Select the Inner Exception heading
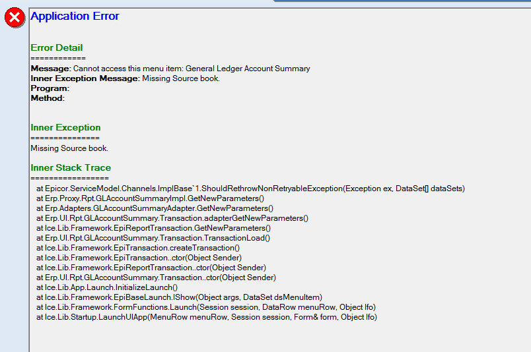This screenshot has width=531, height=352. (65, 127)
